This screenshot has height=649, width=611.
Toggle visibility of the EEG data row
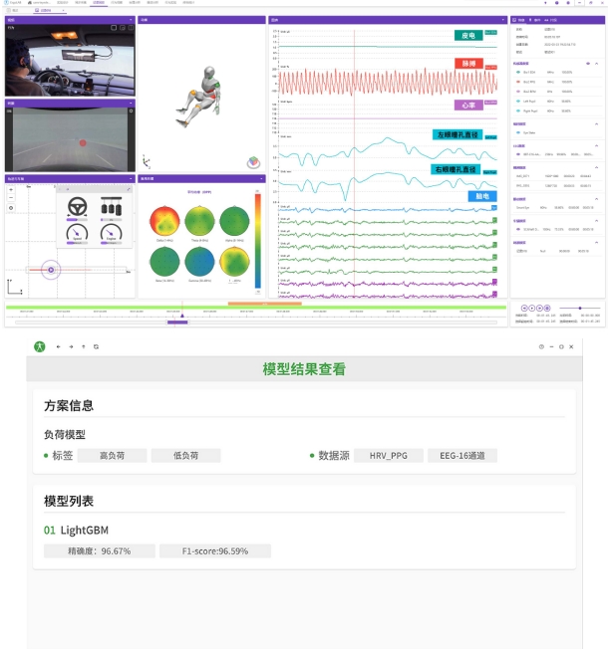coord(518,154)
